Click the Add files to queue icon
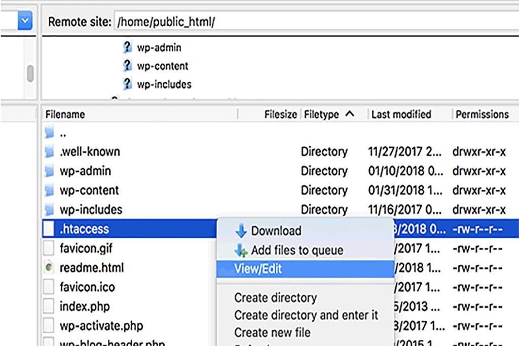This screenshot has width=519, height=346. pyautogui.click(x=241, y=250)
